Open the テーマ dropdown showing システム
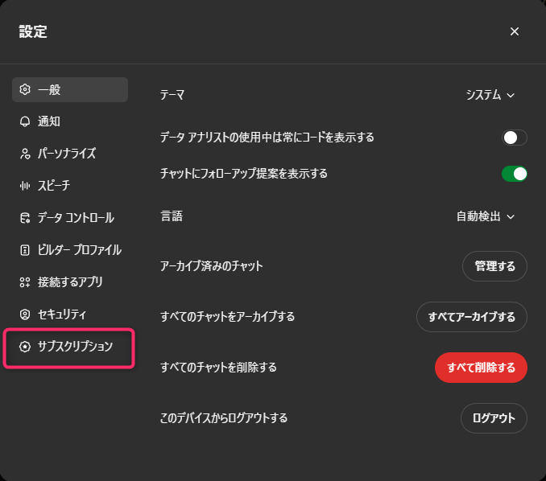 pyautogui.click(x=490, y=95)
